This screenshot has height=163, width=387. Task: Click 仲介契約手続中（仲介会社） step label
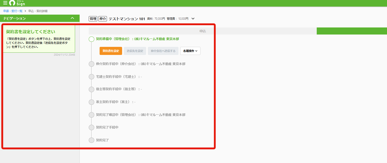[x=141, y=64]
